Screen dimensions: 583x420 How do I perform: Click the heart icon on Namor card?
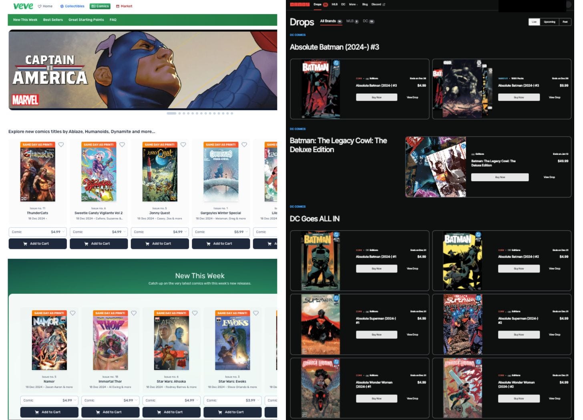coord(73,313)
